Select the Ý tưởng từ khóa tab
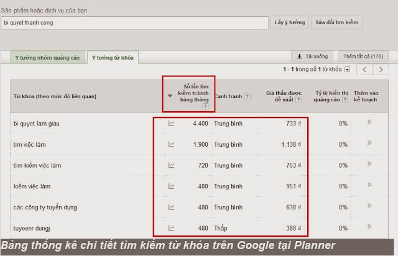Image resolution: width=398 pixels, height=256 pixels. tap(113, 58)
